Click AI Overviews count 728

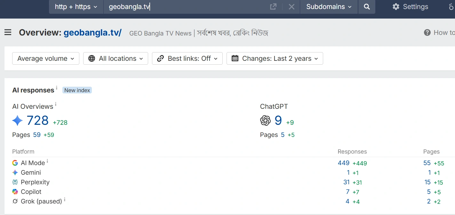click(x=37, y=121)
